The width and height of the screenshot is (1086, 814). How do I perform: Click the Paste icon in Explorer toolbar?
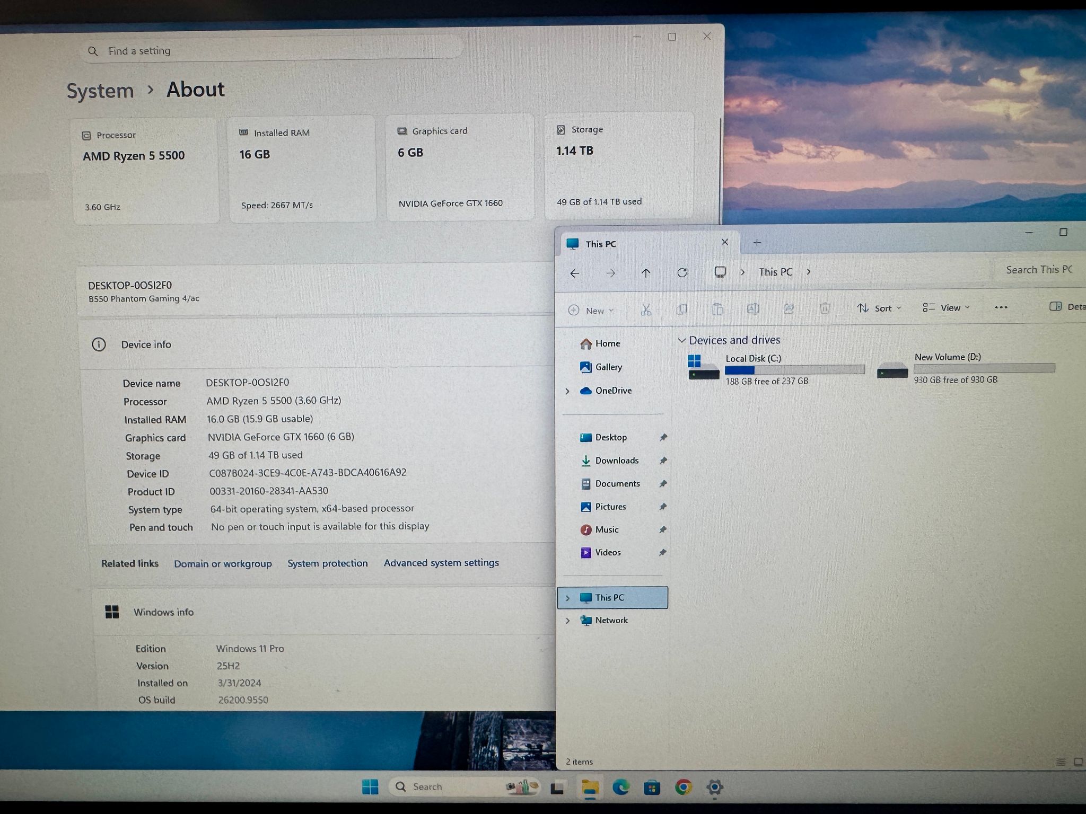[x=717, y=309]
